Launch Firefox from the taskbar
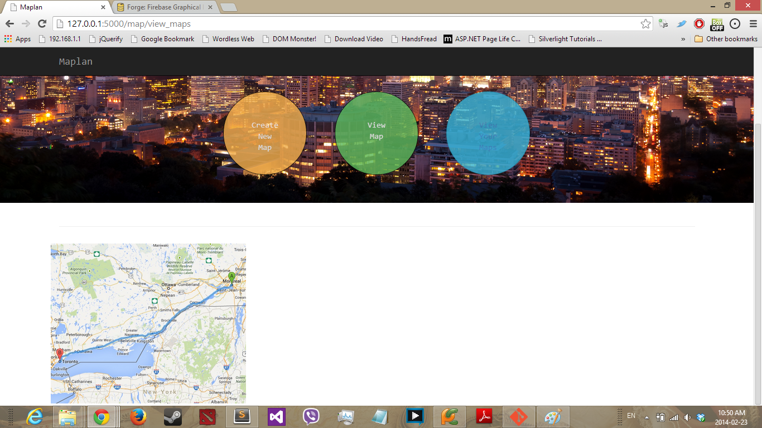The image size is (762, 428). click(x=138, y=417)
